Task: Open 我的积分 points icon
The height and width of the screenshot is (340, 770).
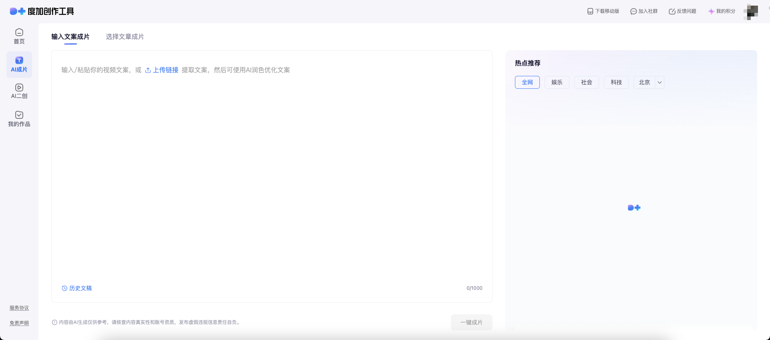Action: pos(711,11)
